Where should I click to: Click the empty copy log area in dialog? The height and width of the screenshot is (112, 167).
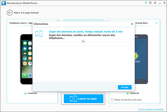[83, 63]
